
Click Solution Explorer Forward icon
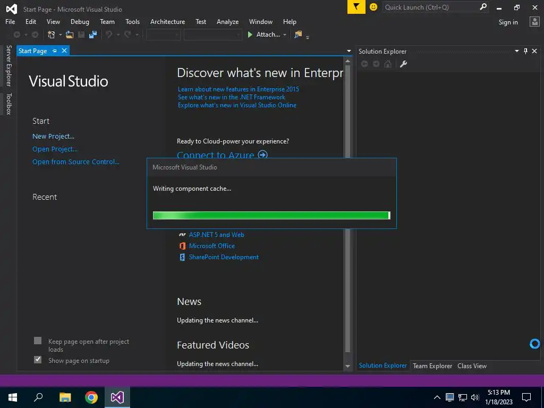point(376,64)
